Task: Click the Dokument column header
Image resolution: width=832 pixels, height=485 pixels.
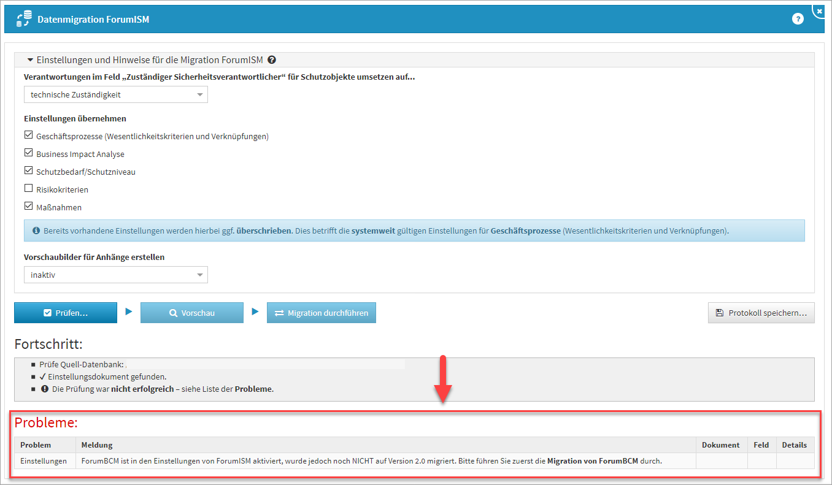Action: click(x=722, y=445)
